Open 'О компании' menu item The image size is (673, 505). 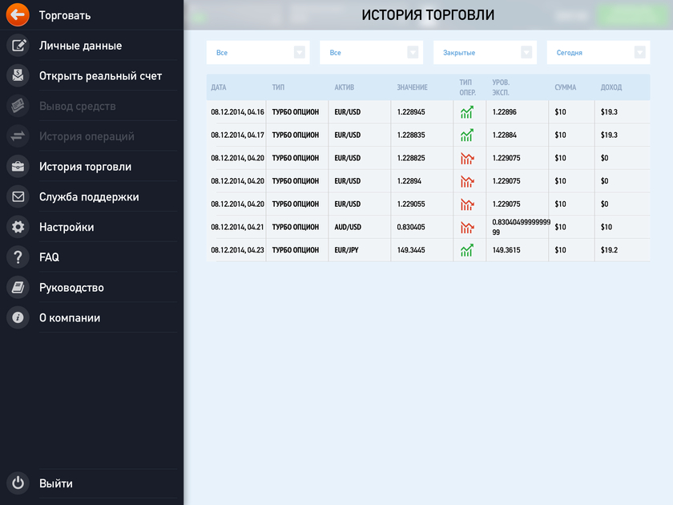[70, 317]
